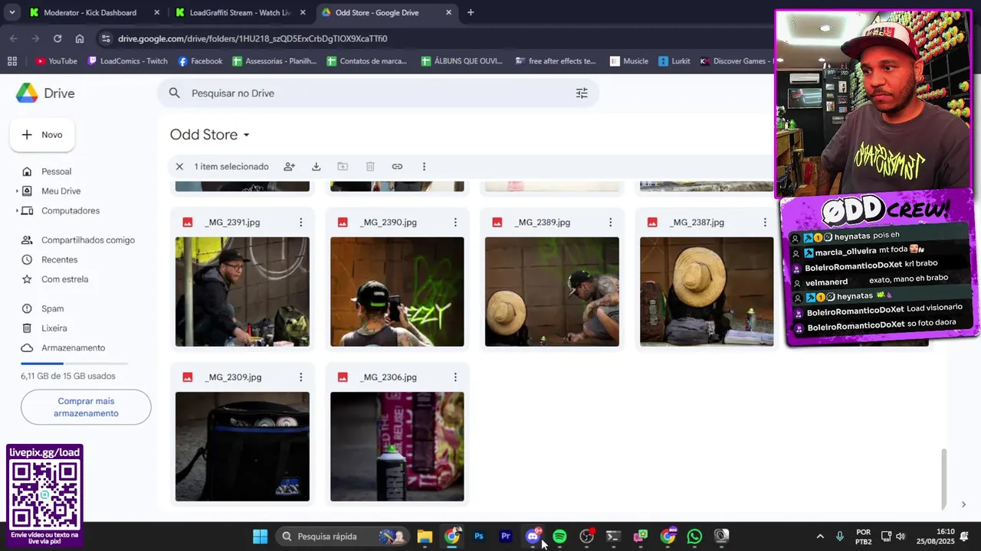Viewport: 981px width, 551px height.
Task: Open options menu for _MG_2387.jpg
Action: click(x=765, y=222)
